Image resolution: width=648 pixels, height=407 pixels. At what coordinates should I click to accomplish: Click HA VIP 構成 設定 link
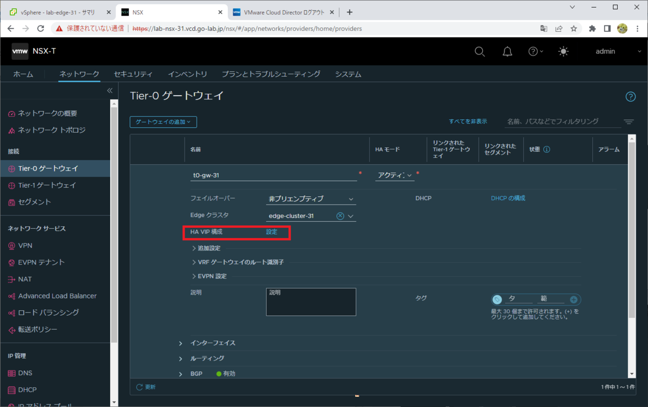point(272,232)
